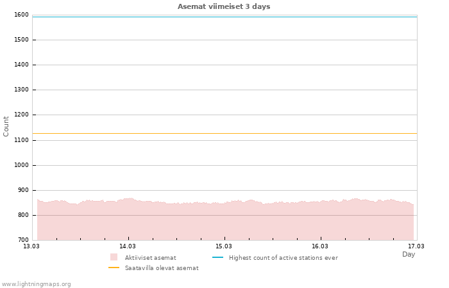The width and height of the screenshot is (449, 288).
Task: Click the orange Saatavilla legend line marker
Action: [114, 268]
